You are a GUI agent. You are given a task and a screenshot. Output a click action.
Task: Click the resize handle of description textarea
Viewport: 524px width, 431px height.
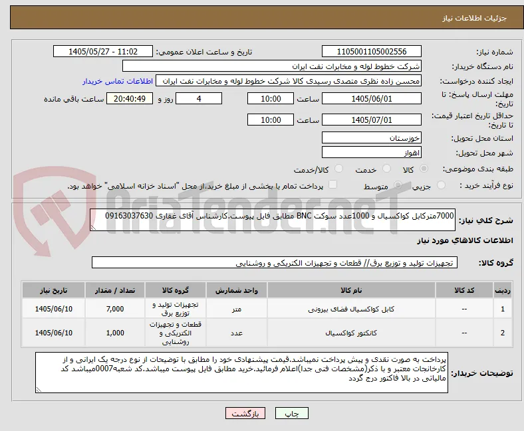pos(93,228)
